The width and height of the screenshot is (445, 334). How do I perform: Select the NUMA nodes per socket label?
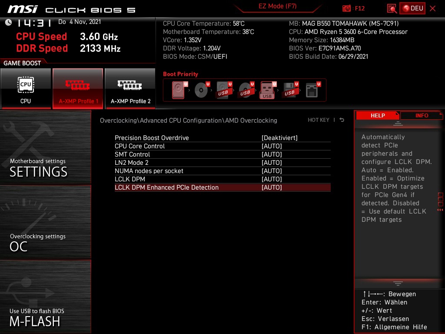149,170
